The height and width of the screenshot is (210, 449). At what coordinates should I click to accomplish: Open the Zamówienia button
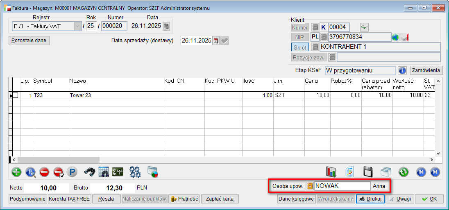(426, 70)
